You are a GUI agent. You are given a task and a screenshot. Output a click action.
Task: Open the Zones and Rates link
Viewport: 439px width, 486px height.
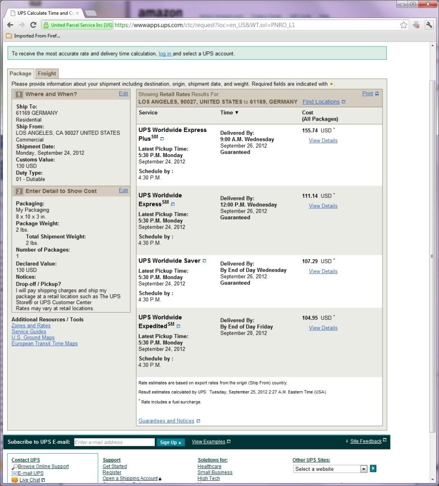coord(31,326)
